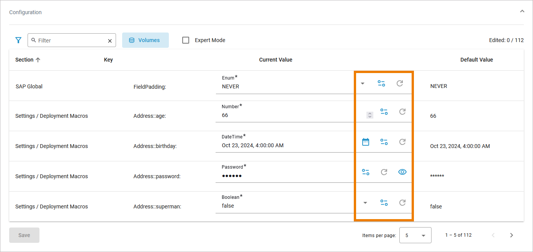Reset Address::birthday to default value
Image resolution: width=533 pixels, height=252 pixels.
click(x=402, y=142)
